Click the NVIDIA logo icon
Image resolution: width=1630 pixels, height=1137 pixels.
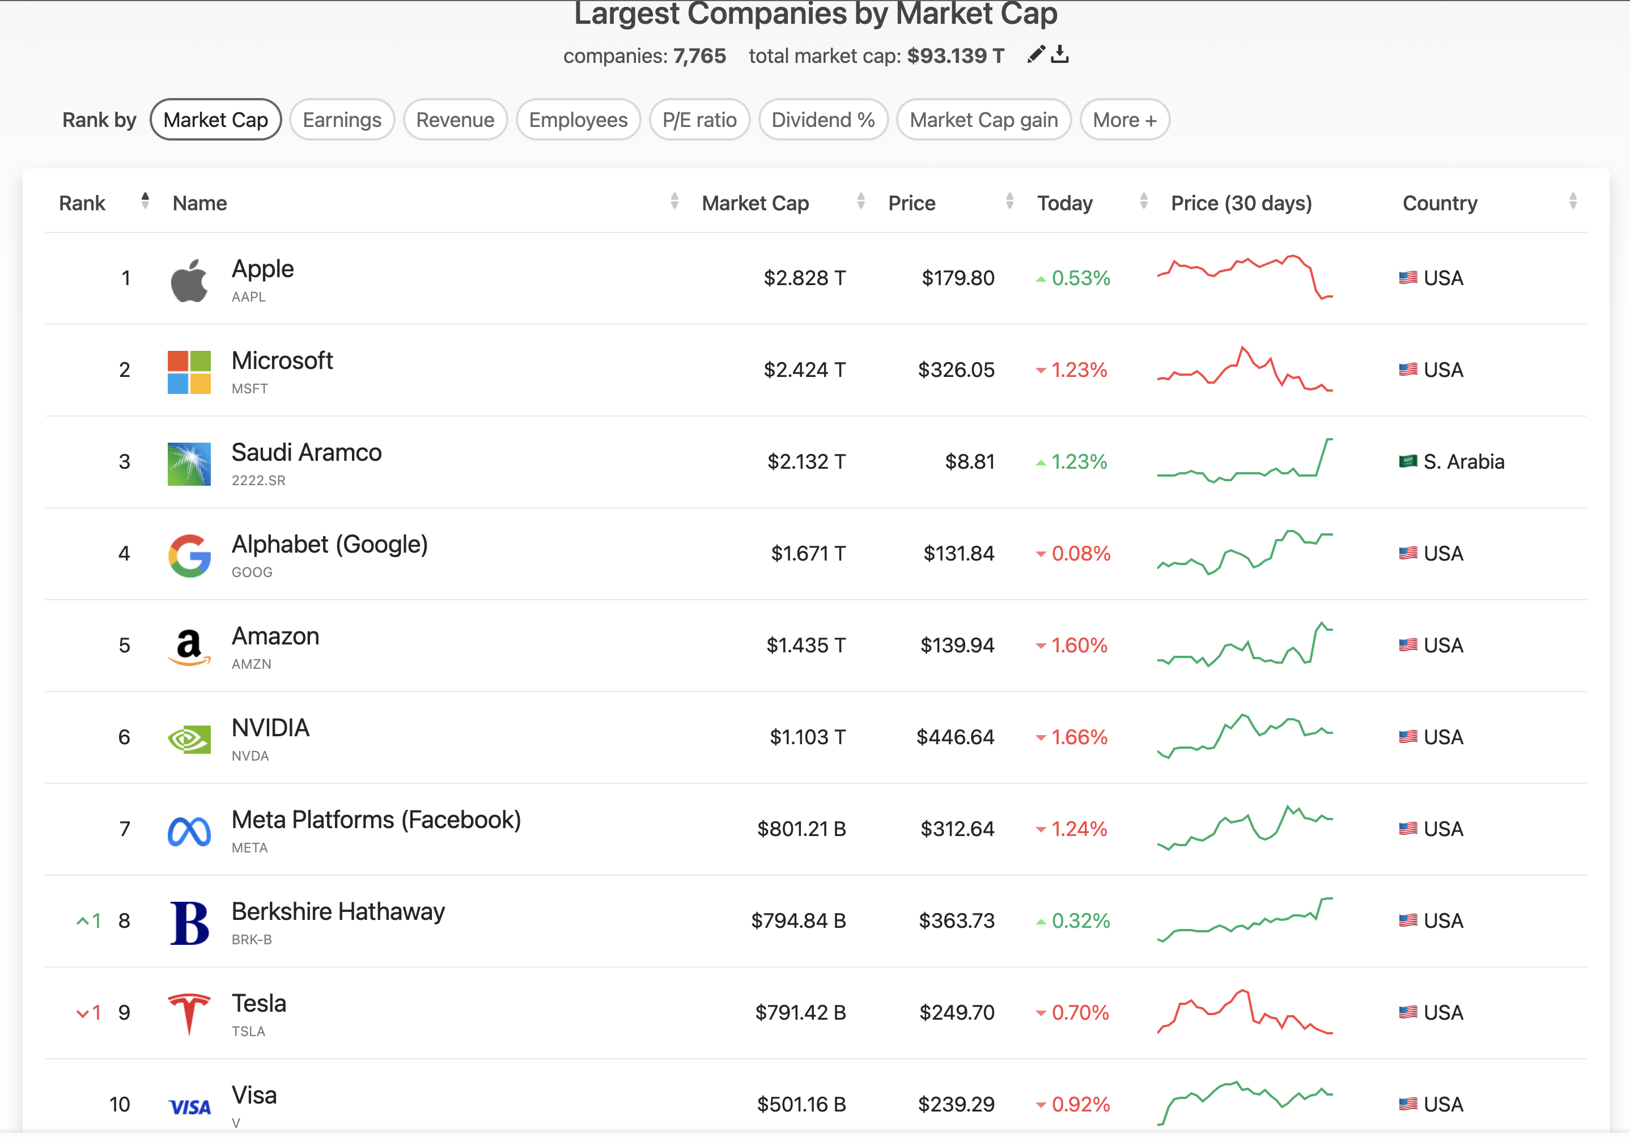click(189, 739)
